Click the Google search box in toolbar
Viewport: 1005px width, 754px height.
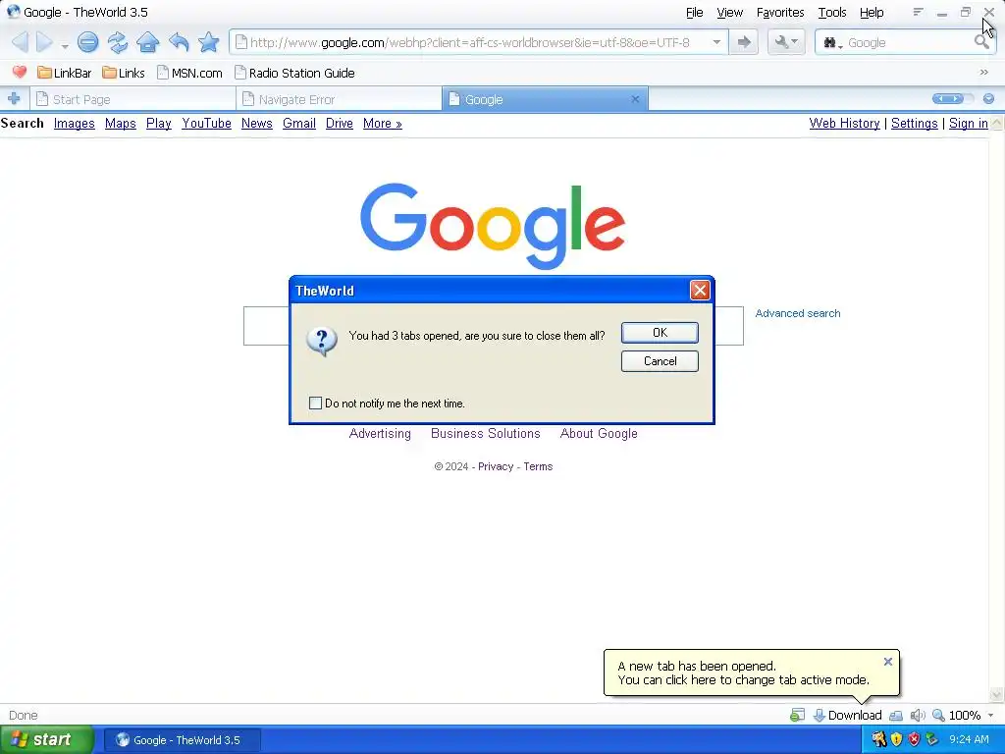click(x=908, y=42)
